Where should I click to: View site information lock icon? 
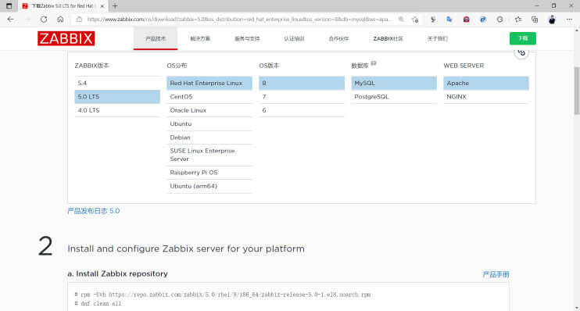click(x=79, y=20)
